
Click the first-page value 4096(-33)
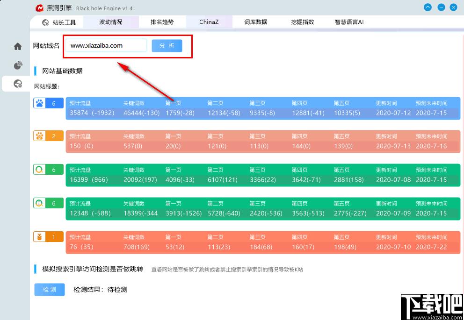(x=180, y=180)
